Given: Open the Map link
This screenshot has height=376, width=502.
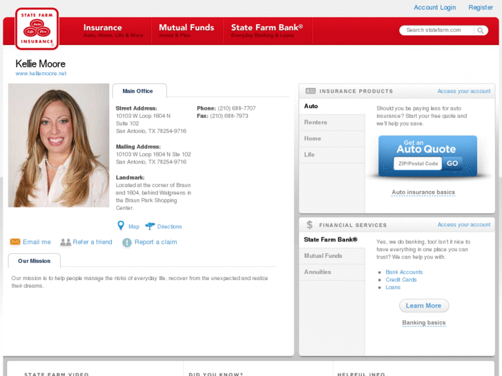Looking at the screenshot, I should click(134, 226).
